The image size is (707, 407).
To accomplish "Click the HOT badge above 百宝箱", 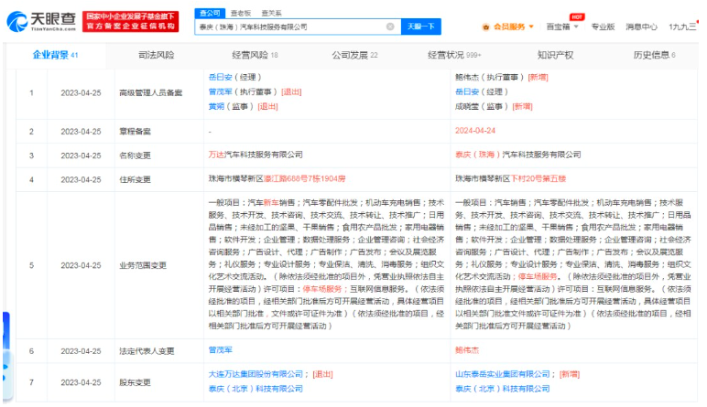I will (577, 16).
